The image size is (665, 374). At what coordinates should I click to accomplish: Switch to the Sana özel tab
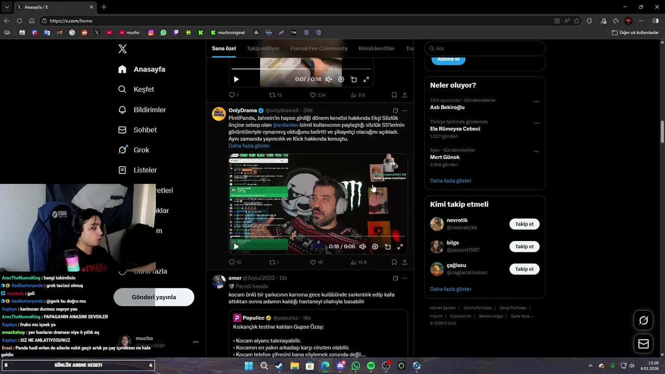coord(224,48)
